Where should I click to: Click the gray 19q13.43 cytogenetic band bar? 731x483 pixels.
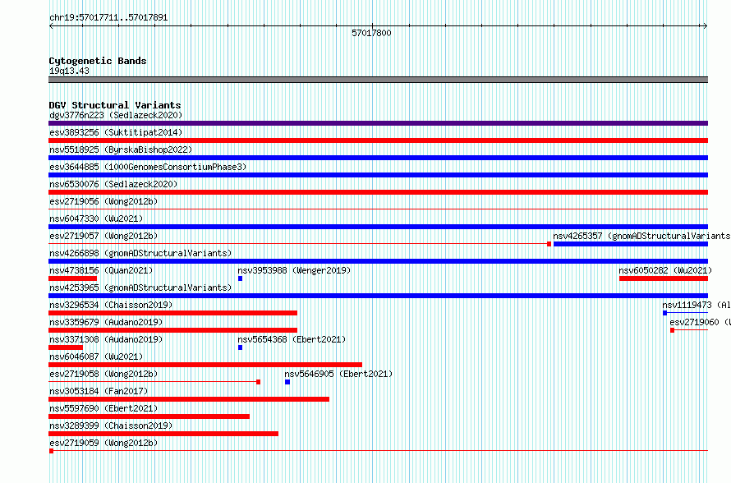click(x=378, y=80)
